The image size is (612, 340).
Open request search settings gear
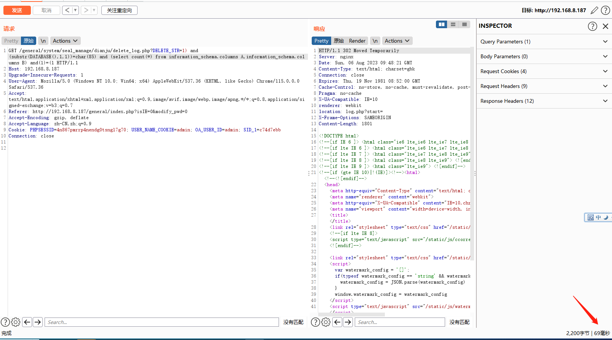click(16, 322)
